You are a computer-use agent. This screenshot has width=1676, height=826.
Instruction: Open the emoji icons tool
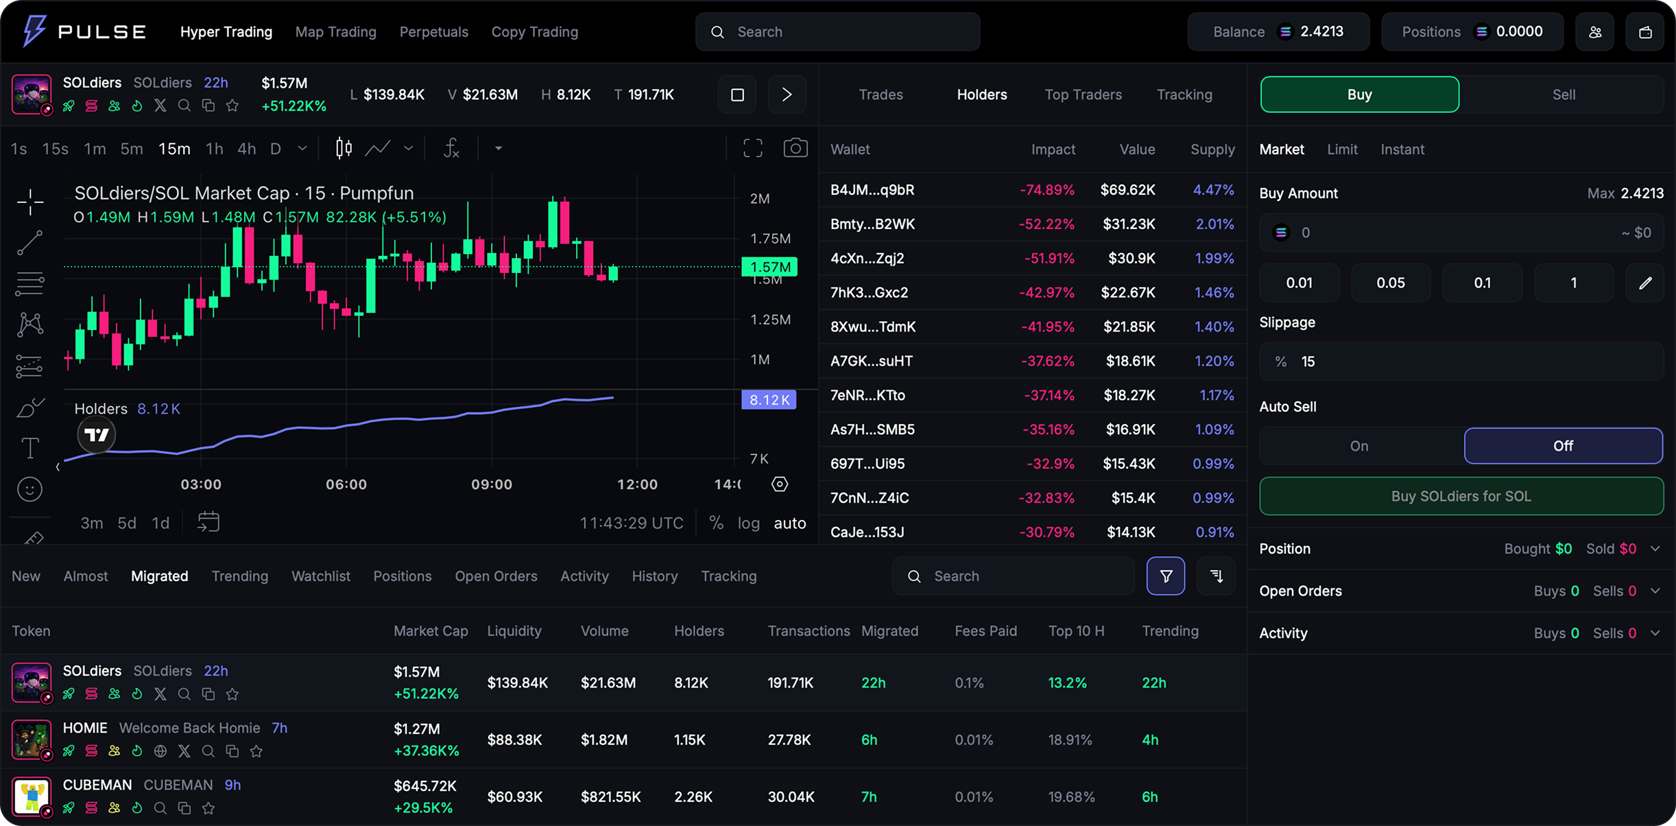tap(29, 489)
